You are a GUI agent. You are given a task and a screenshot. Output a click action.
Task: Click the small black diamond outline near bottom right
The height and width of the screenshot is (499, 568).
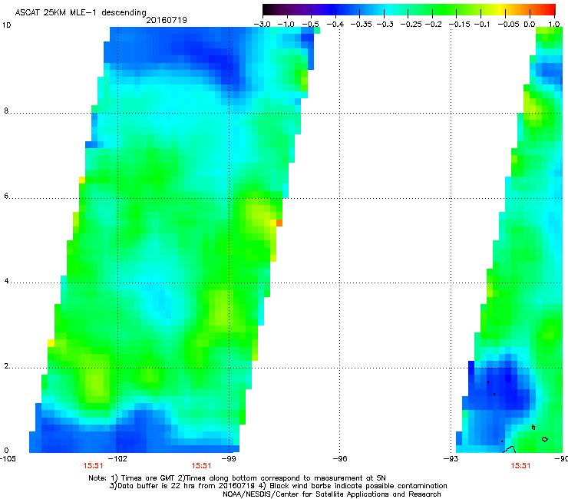[x=544, y=439]
